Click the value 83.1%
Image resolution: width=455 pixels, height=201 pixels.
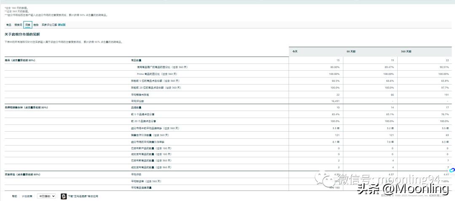[x=391, y=114]
